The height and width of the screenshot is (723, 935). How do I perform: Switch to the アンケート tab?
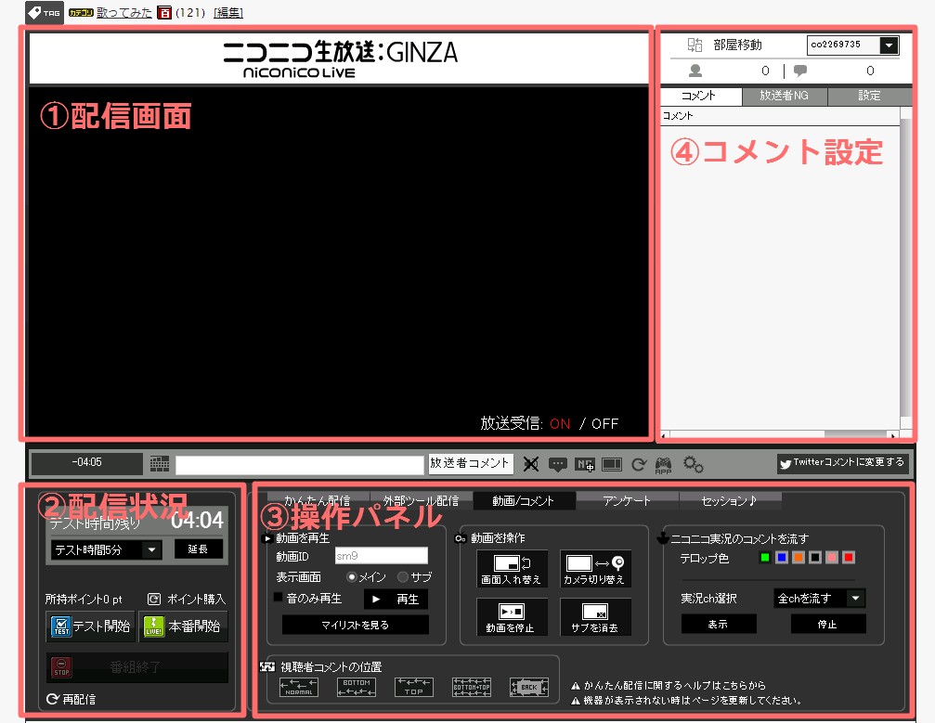(627, 500)
